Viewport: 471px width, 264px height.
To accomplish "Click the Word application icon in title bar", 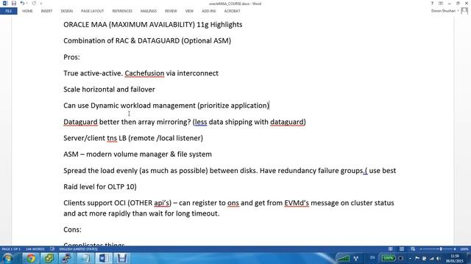I will coord(5,3).
